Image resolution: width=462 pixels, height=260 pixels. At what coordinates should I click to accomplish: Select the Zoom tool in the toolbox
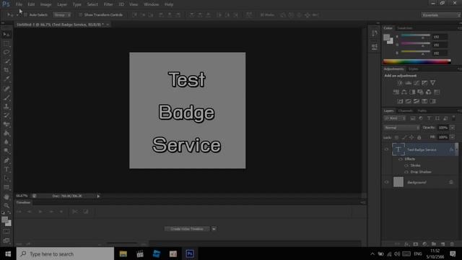pyautogui.click(x=6, y=205)
